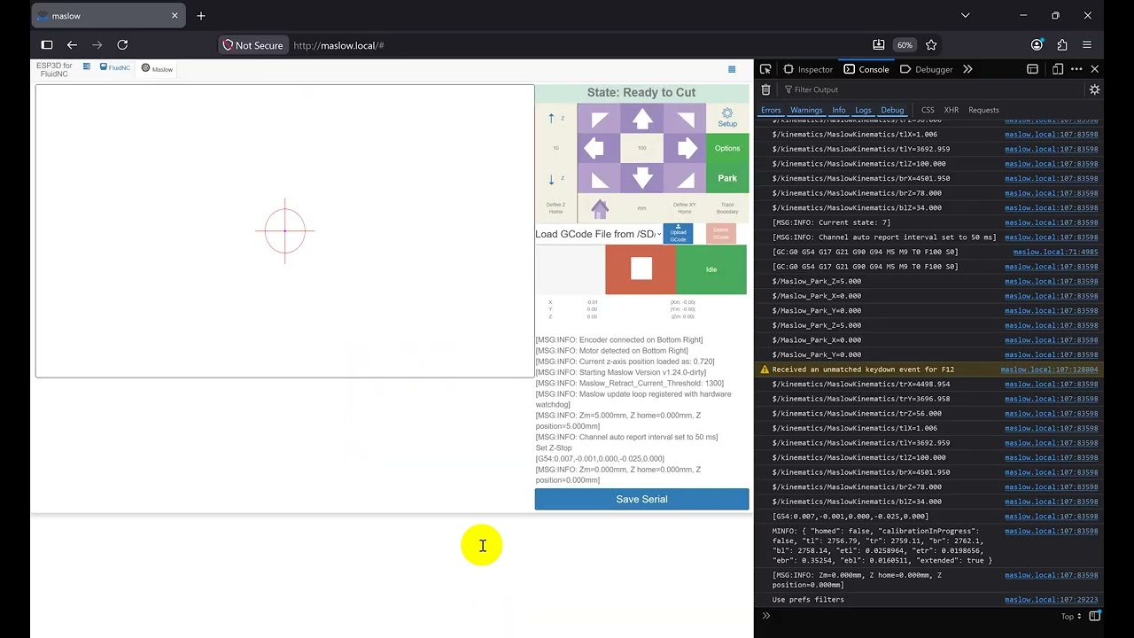1134x638 pixels.
Task: Switch to Console tab
Action: pos(866,69)
